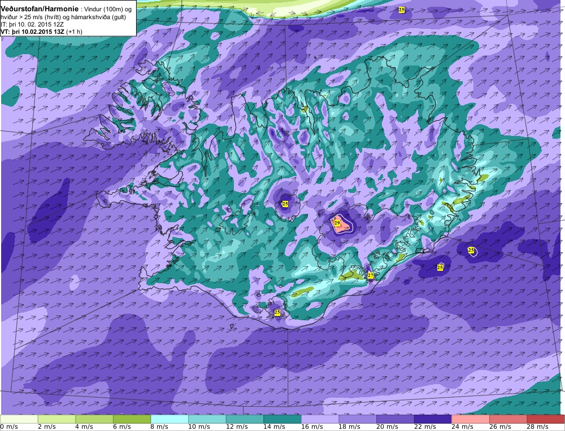This screenshot has width=565, height=431.
Task: Click the pink 24 m/s legend swatch
Action: click(471, 419)
